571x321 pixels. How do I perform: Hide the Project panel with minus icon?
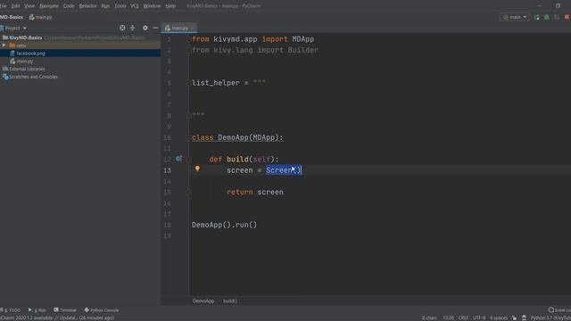click(x=155, y=28)
